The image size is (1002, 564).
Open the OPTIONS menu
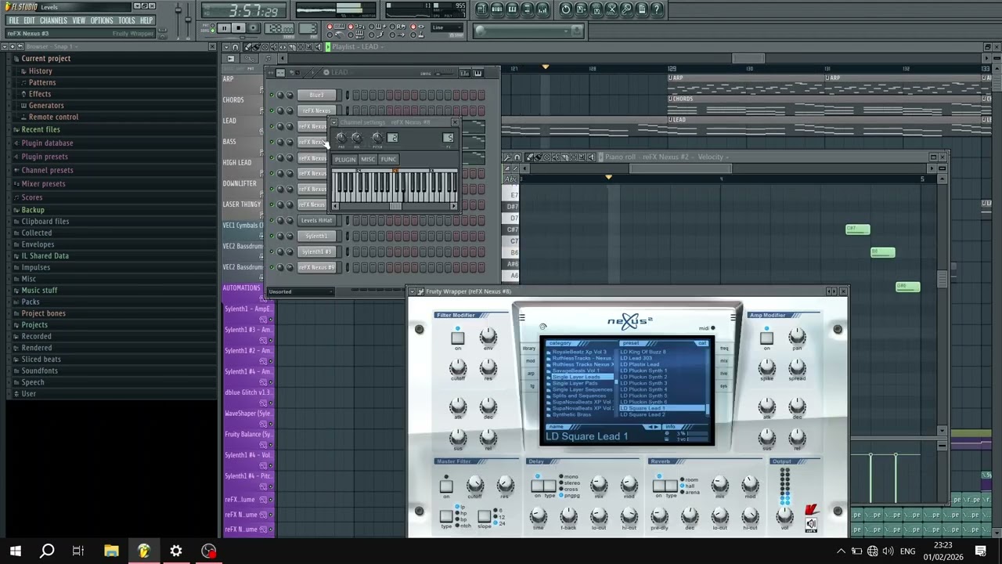(102, 20)
